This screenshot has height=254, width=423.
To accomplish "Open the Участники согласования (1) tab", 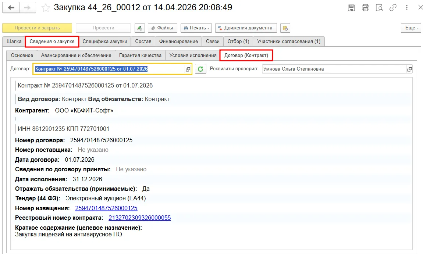I will [x=289, y=42].
